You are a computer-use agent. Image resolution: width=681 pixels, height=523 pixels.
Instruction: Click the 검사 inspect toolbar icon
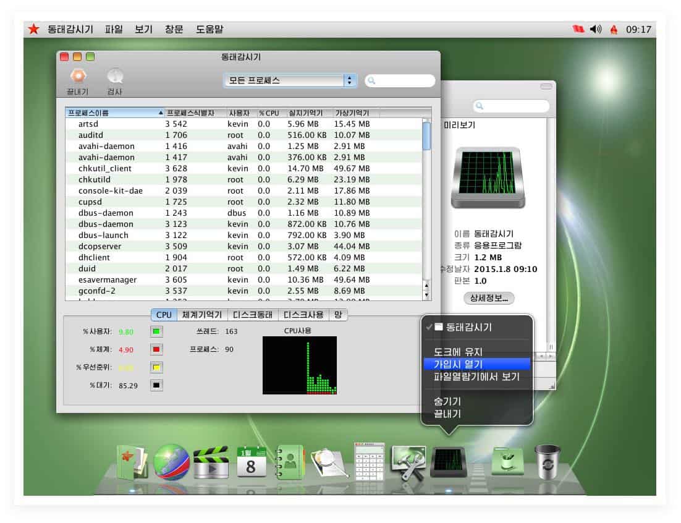[115, 77]
